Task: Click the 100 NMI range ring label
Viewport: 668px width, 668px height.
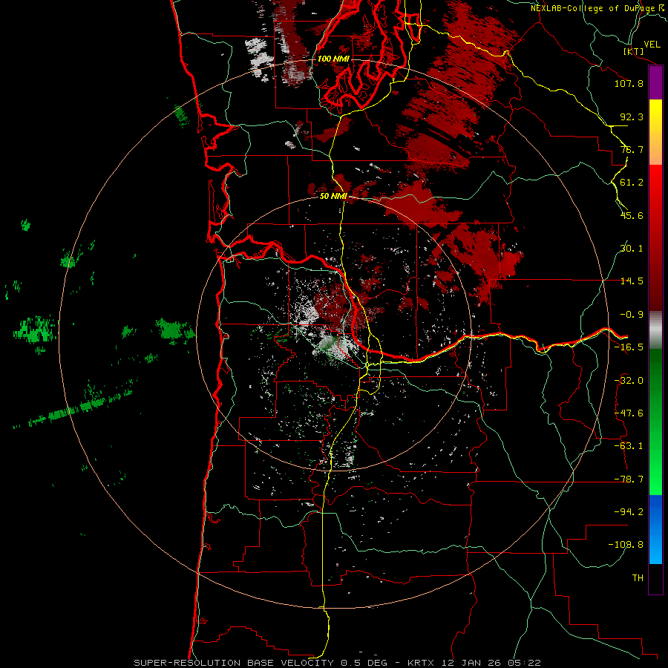Action: click(333, 59)
